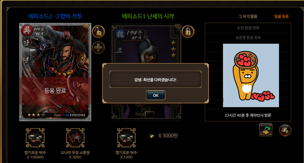
Task: Click the gold bar icon beside X 3000만
Action: [152, 136]
